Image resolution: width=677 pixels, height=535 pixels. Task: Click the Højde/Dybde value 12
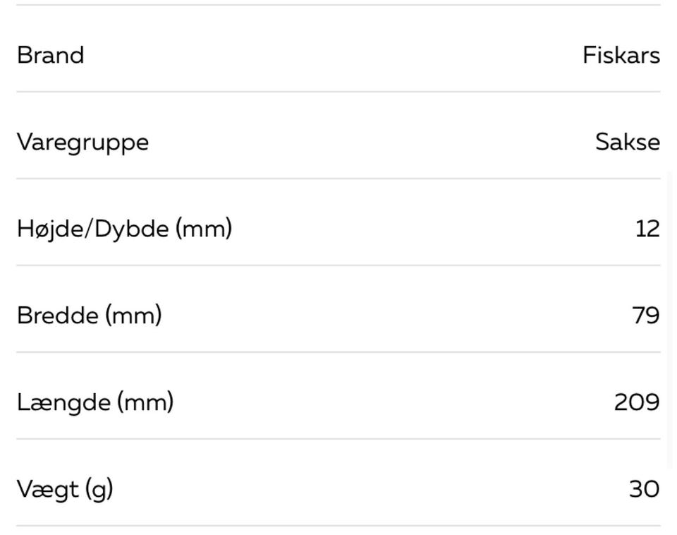coord(647,229)
